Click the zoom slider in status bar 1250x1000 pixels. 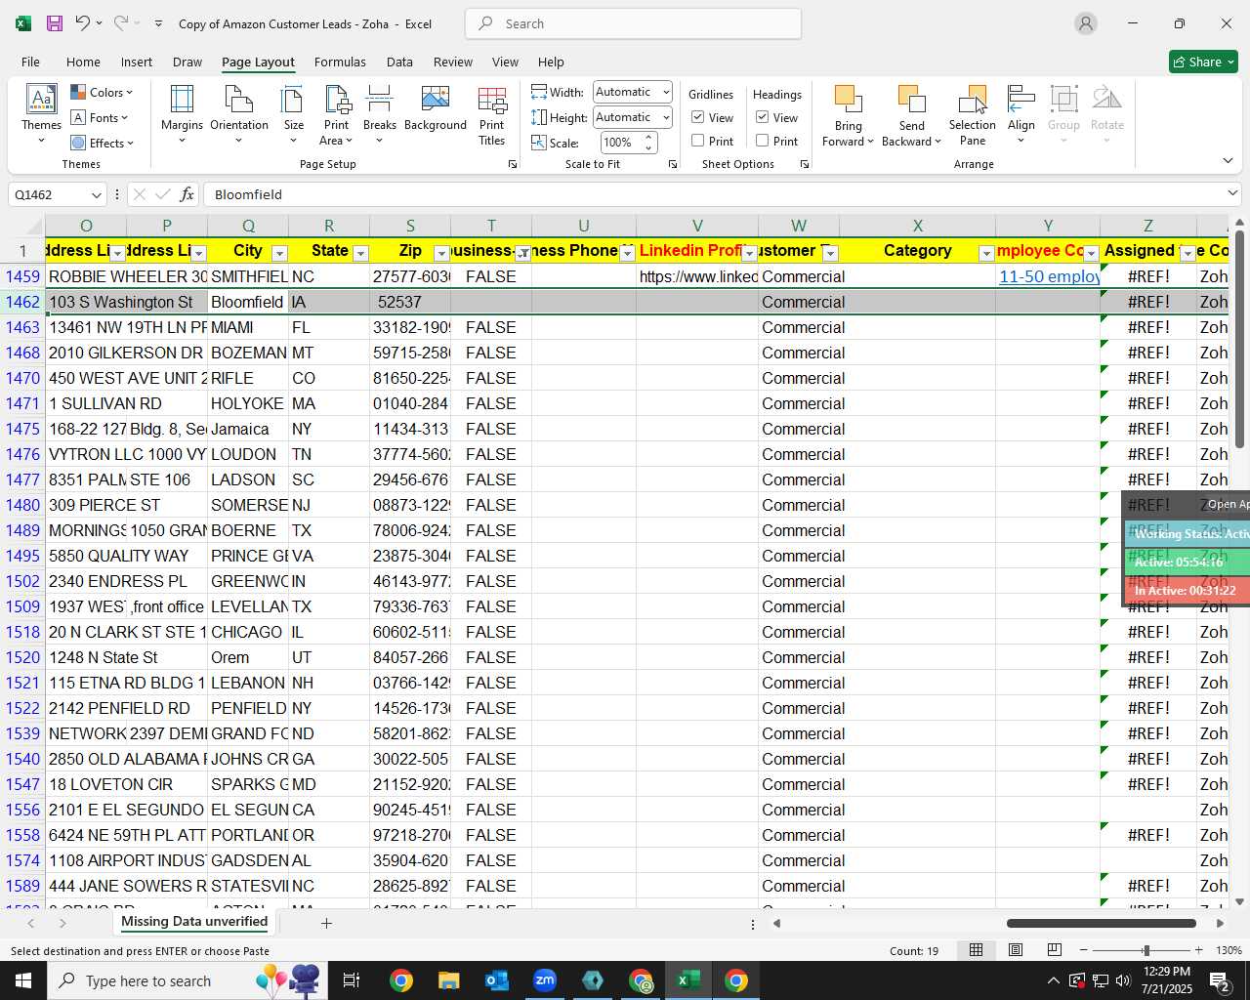coord(1146,950)
